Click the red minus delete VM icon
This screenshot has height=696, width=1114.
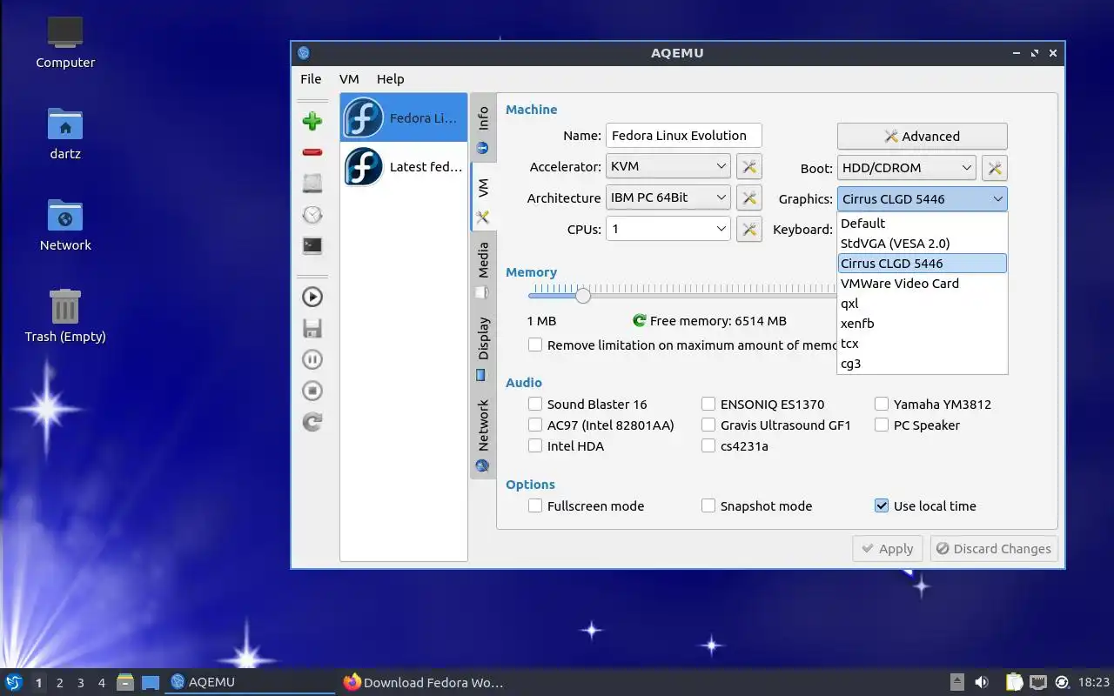(x=312, y=152)
